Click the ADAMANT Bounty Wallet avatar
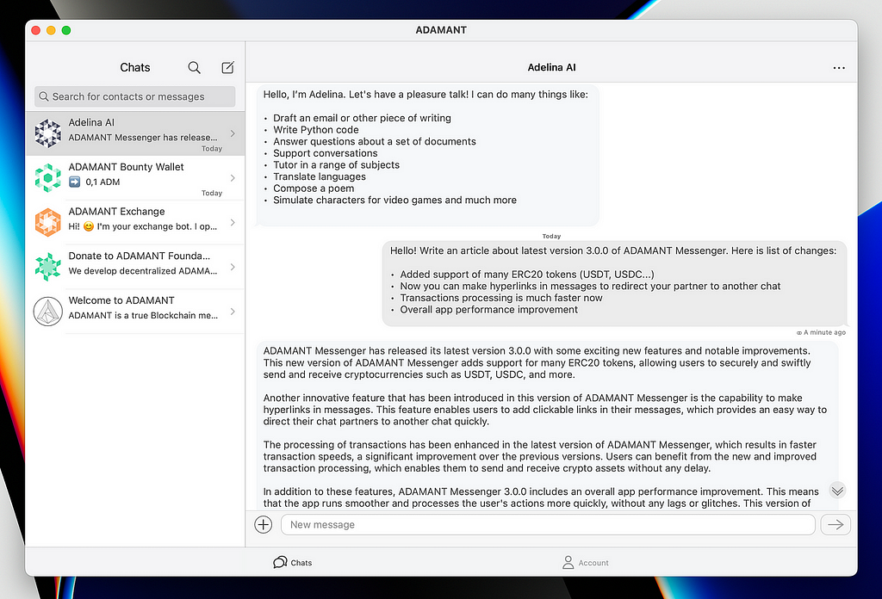Viewport: 882px width, 599px height. [48, 178]
